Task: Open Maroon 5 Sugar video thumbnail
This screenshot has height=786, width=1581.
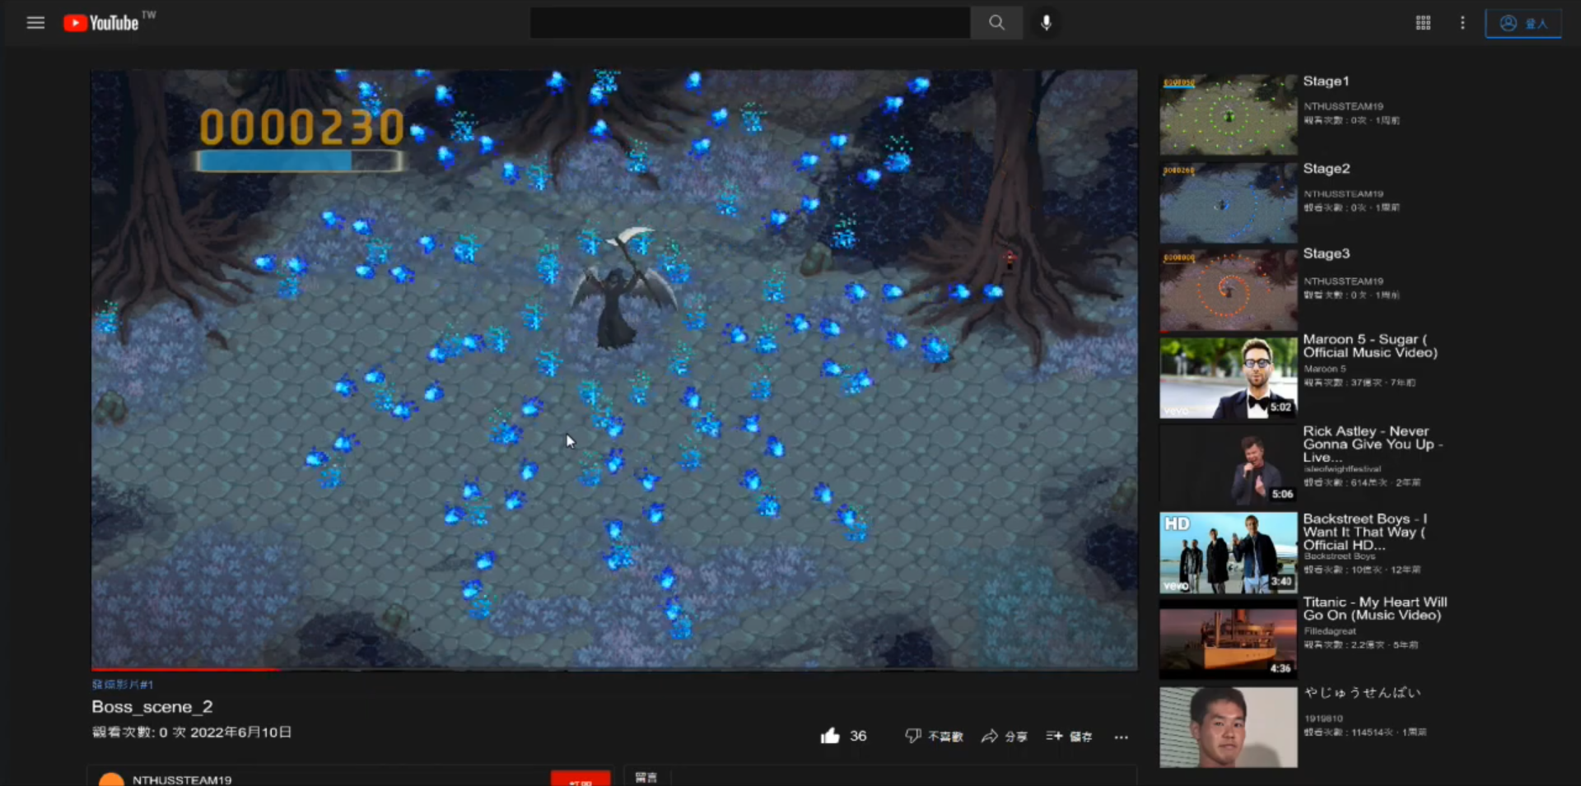Action: (1228, 378)
